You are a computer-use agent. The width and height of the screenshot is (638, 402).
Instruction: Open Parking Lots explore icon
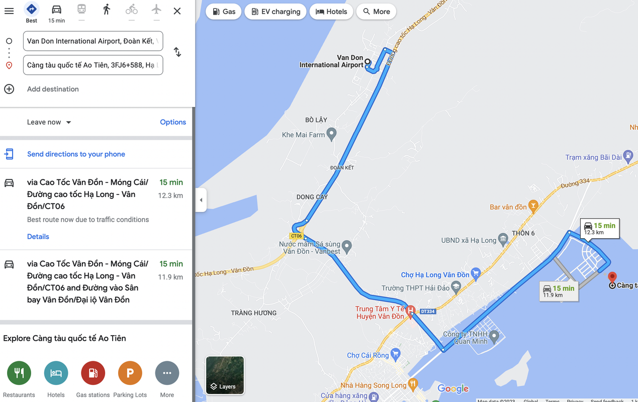click(x=130, y=373)
